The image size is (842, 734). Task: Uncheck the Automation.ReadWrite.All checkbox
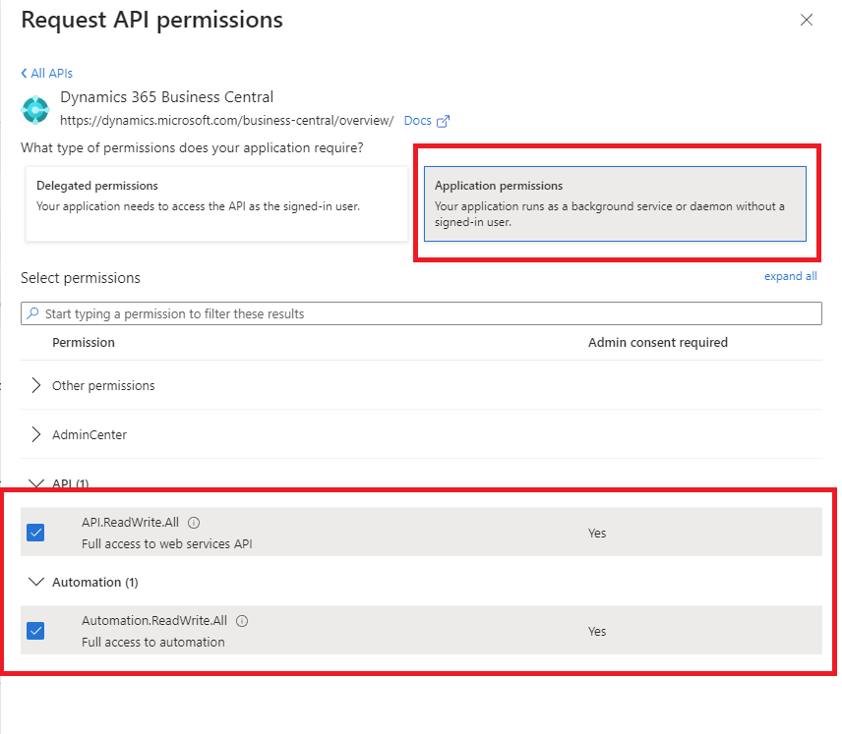(x=35, y=631)
